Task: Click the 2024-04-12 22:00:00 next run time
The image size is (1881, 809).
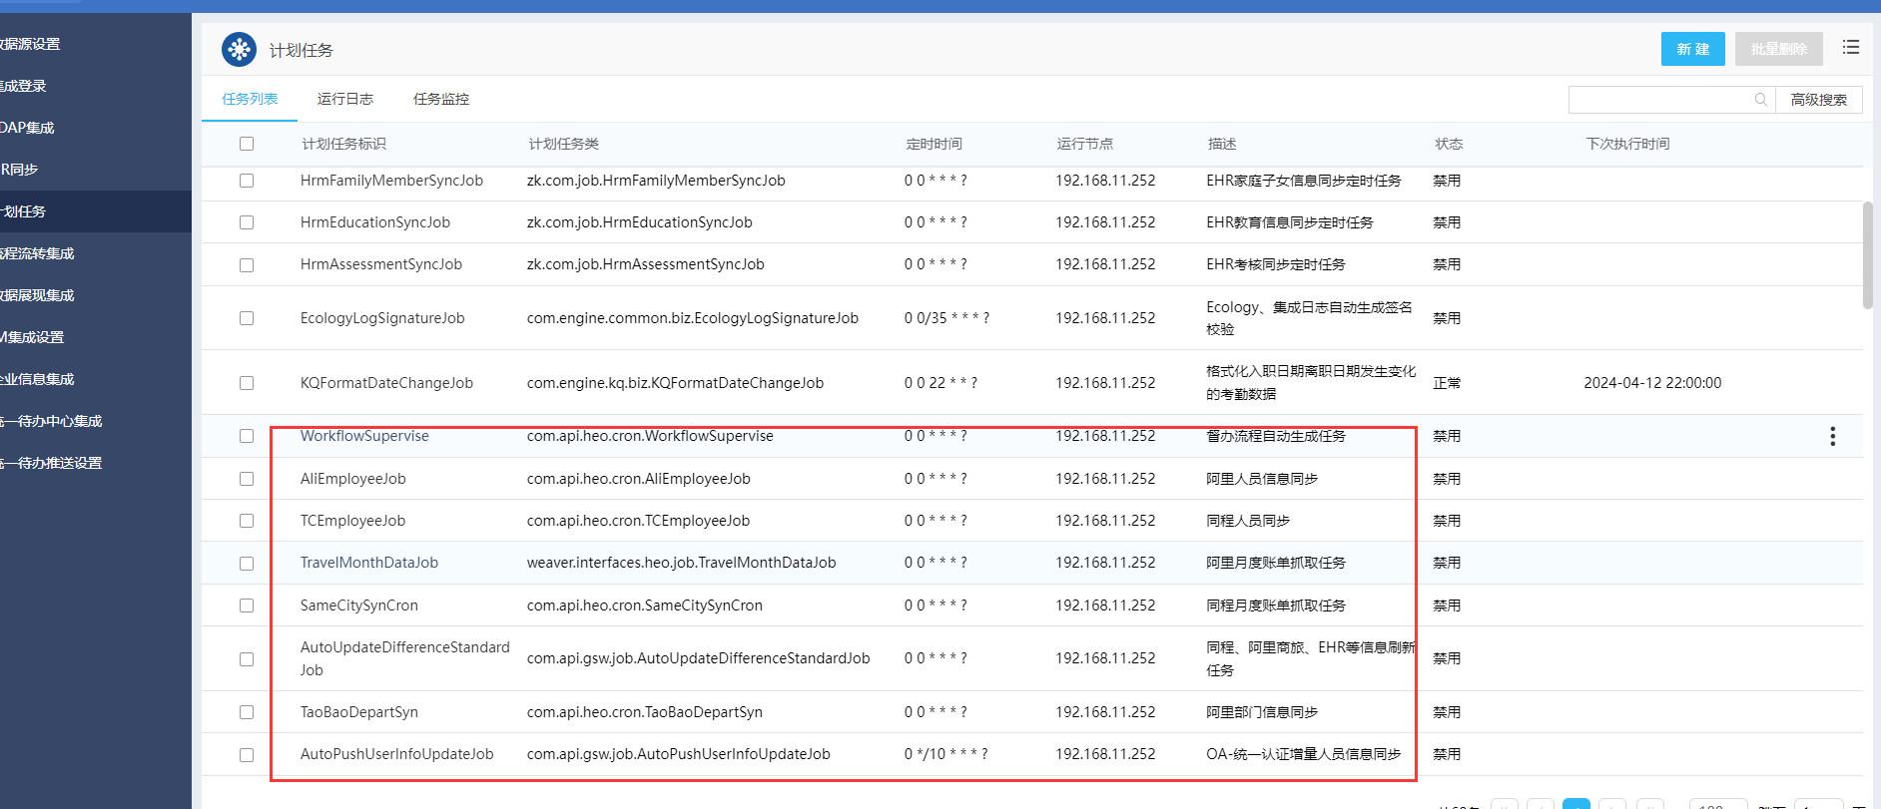Action: (x=1652, y=383)
